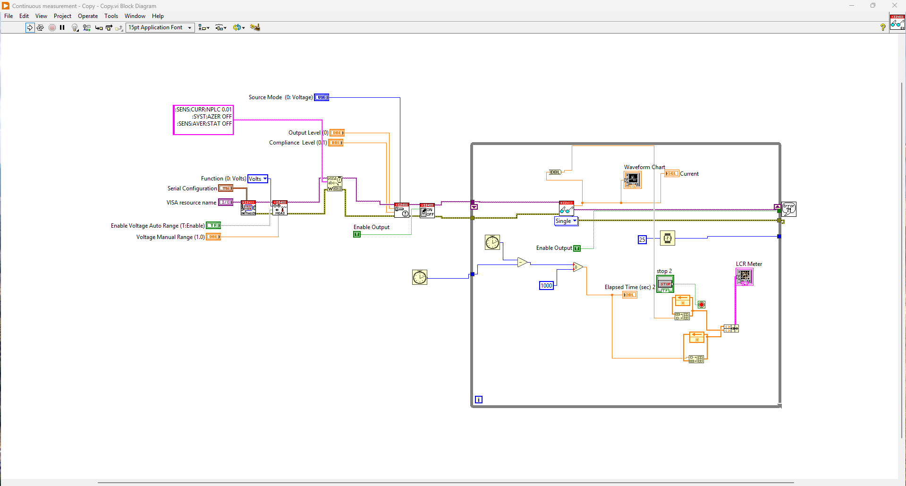Click the loop iteration i terminal
This screenshot has width=906, height=486.
click(x=479, y=400)
